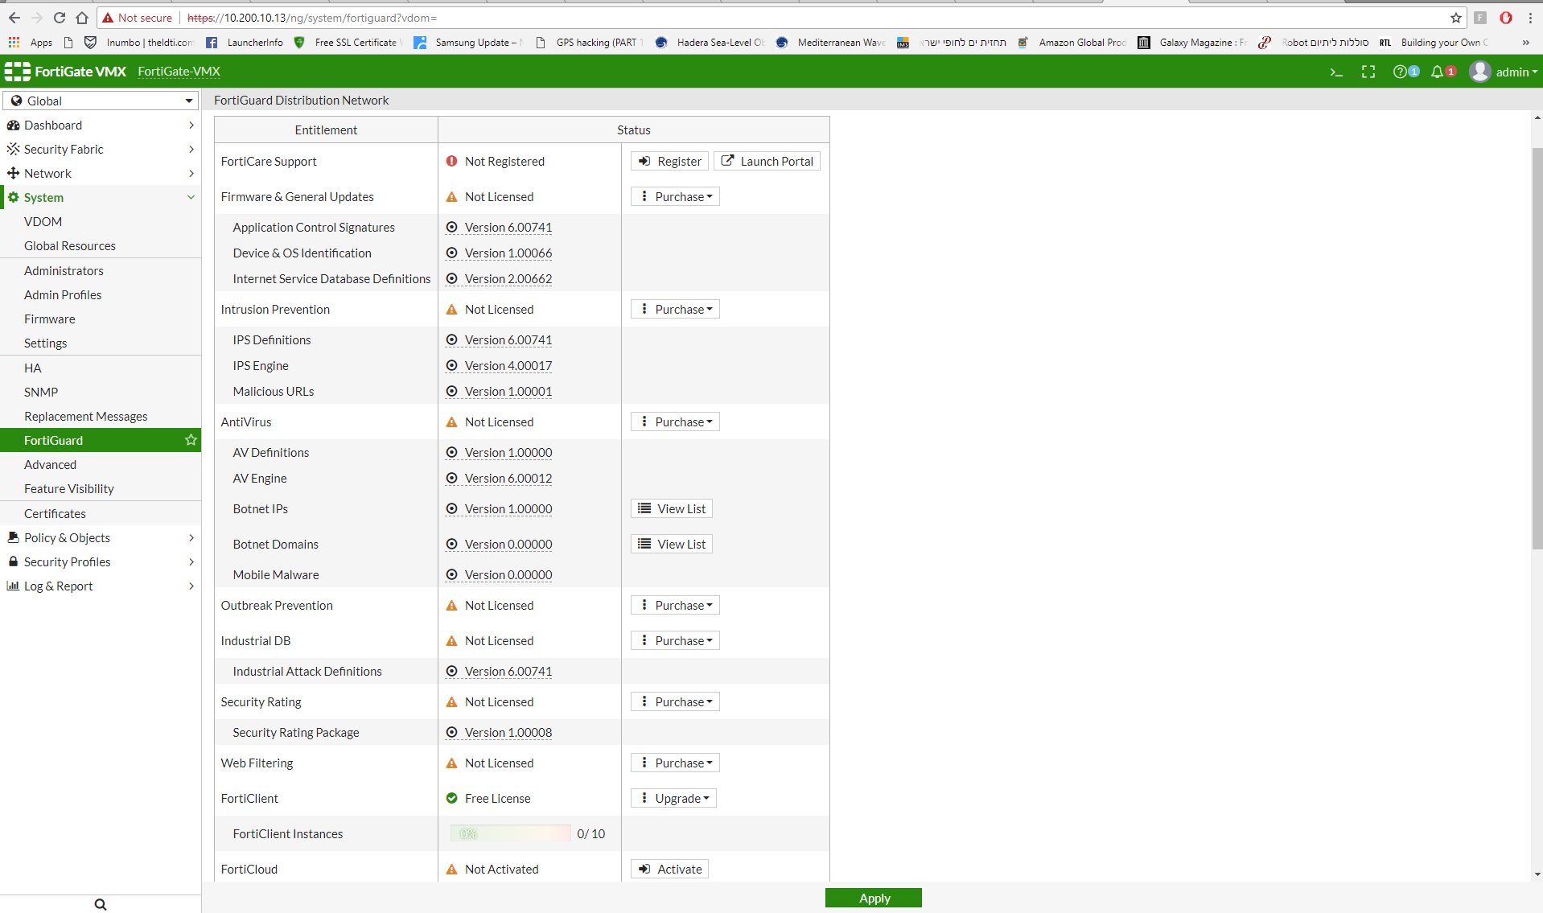This screenshot has width=1543, height=913.
Task: Go back using the browser back arrow
Action: pyautogui.click(x=14, y=18)
